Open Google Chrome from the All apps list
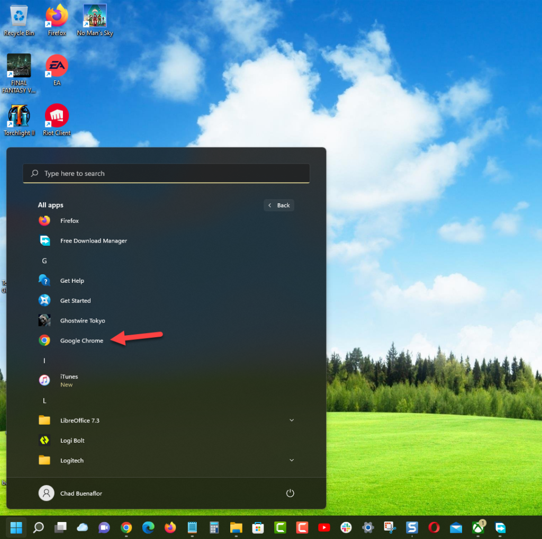The width and height of the screenshot is (542, 539). tap(166, 340)
